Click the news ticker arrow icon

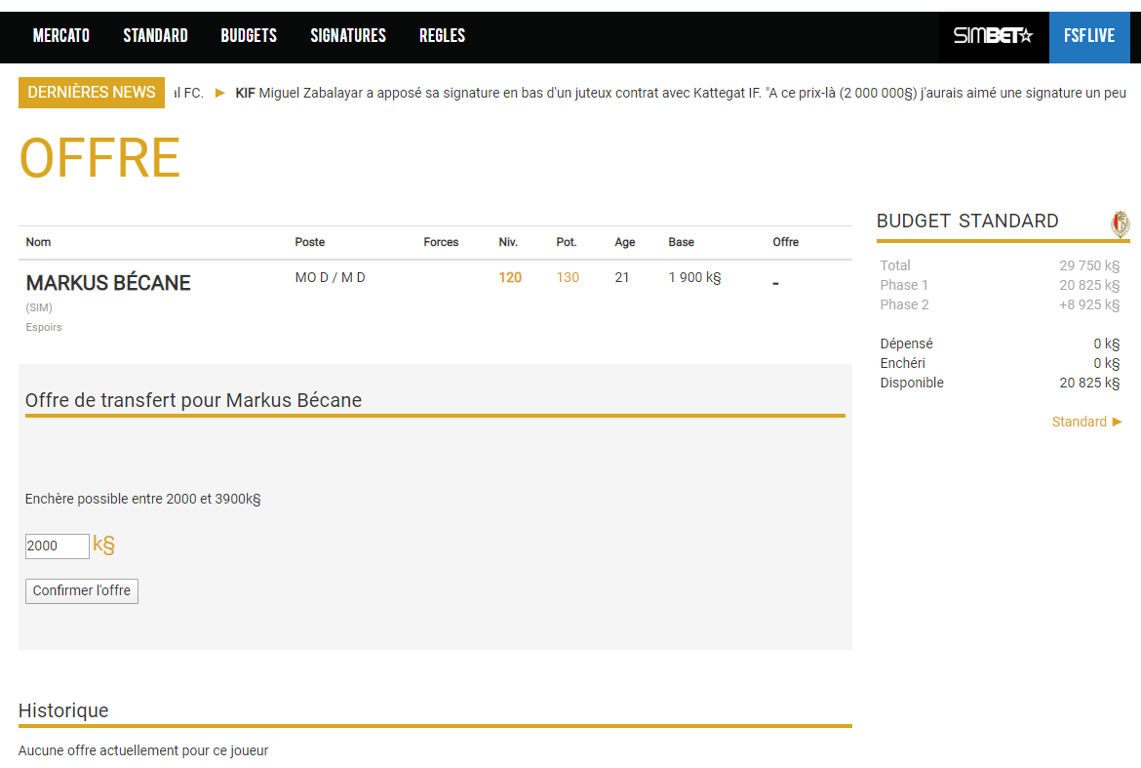pyautogui.click(x=219, y=93)
